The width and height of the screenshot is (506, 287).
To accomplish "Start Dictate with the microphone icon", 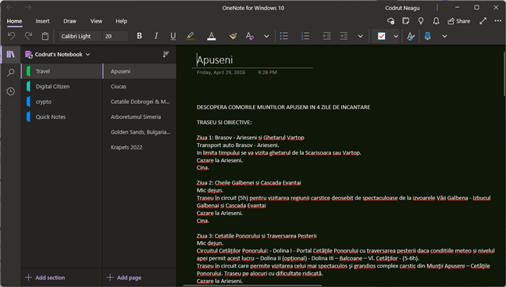I will pyautogui.click(x=428, y=36).
